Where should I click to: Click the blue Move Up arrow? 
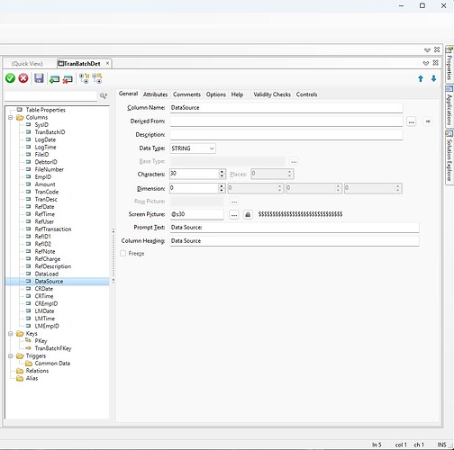tap(421, 78)
